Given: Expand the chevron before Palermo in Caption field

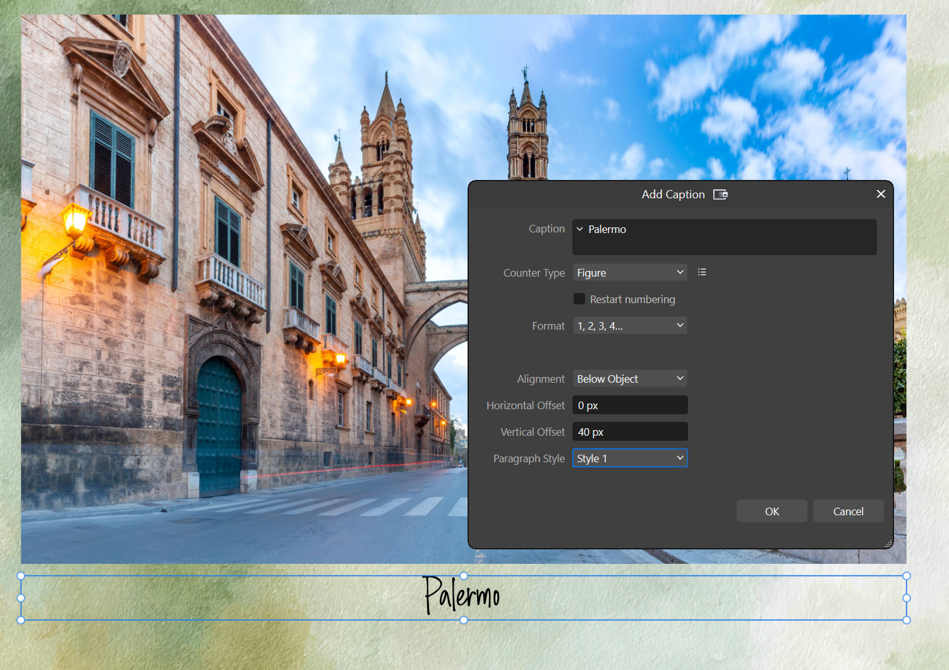Looking at the screenshot, I should pos(580,229).
